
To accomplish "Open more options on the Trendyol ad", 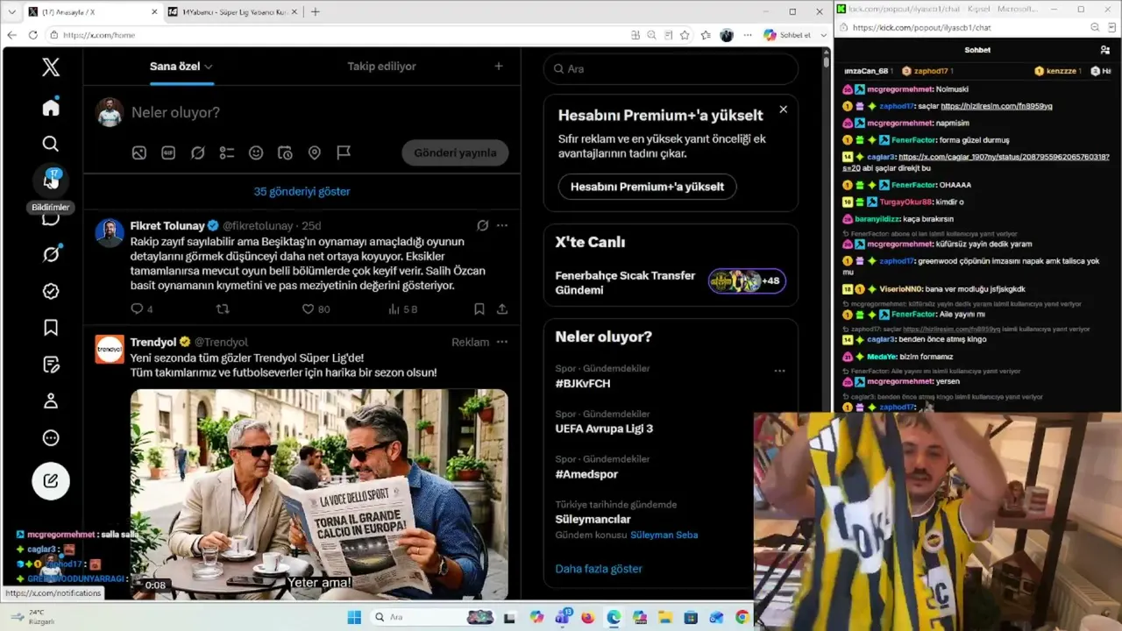I will pyautogui.click(x=502, y=342).
